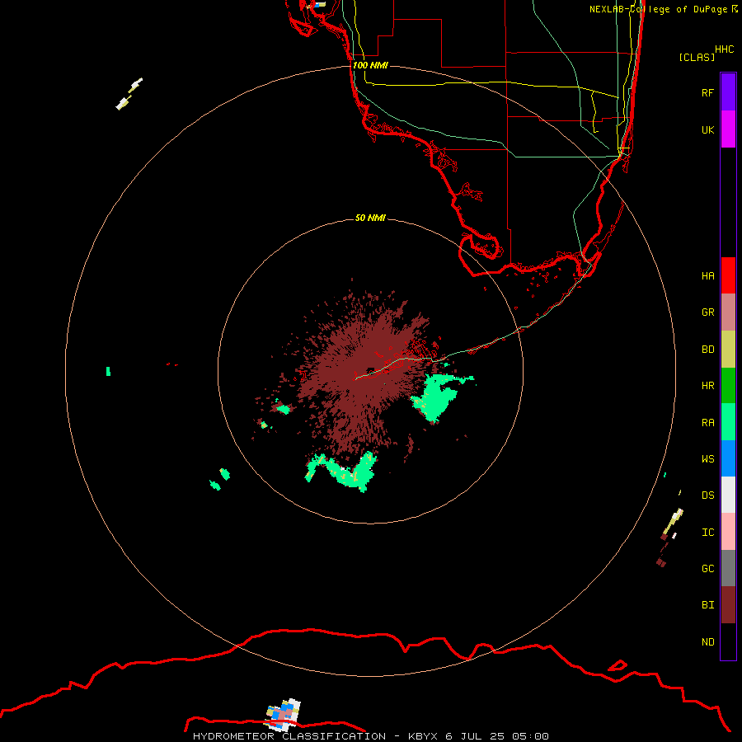Click the 6 JUL 25 date text

pyautogui.click(x=475, y=736)
